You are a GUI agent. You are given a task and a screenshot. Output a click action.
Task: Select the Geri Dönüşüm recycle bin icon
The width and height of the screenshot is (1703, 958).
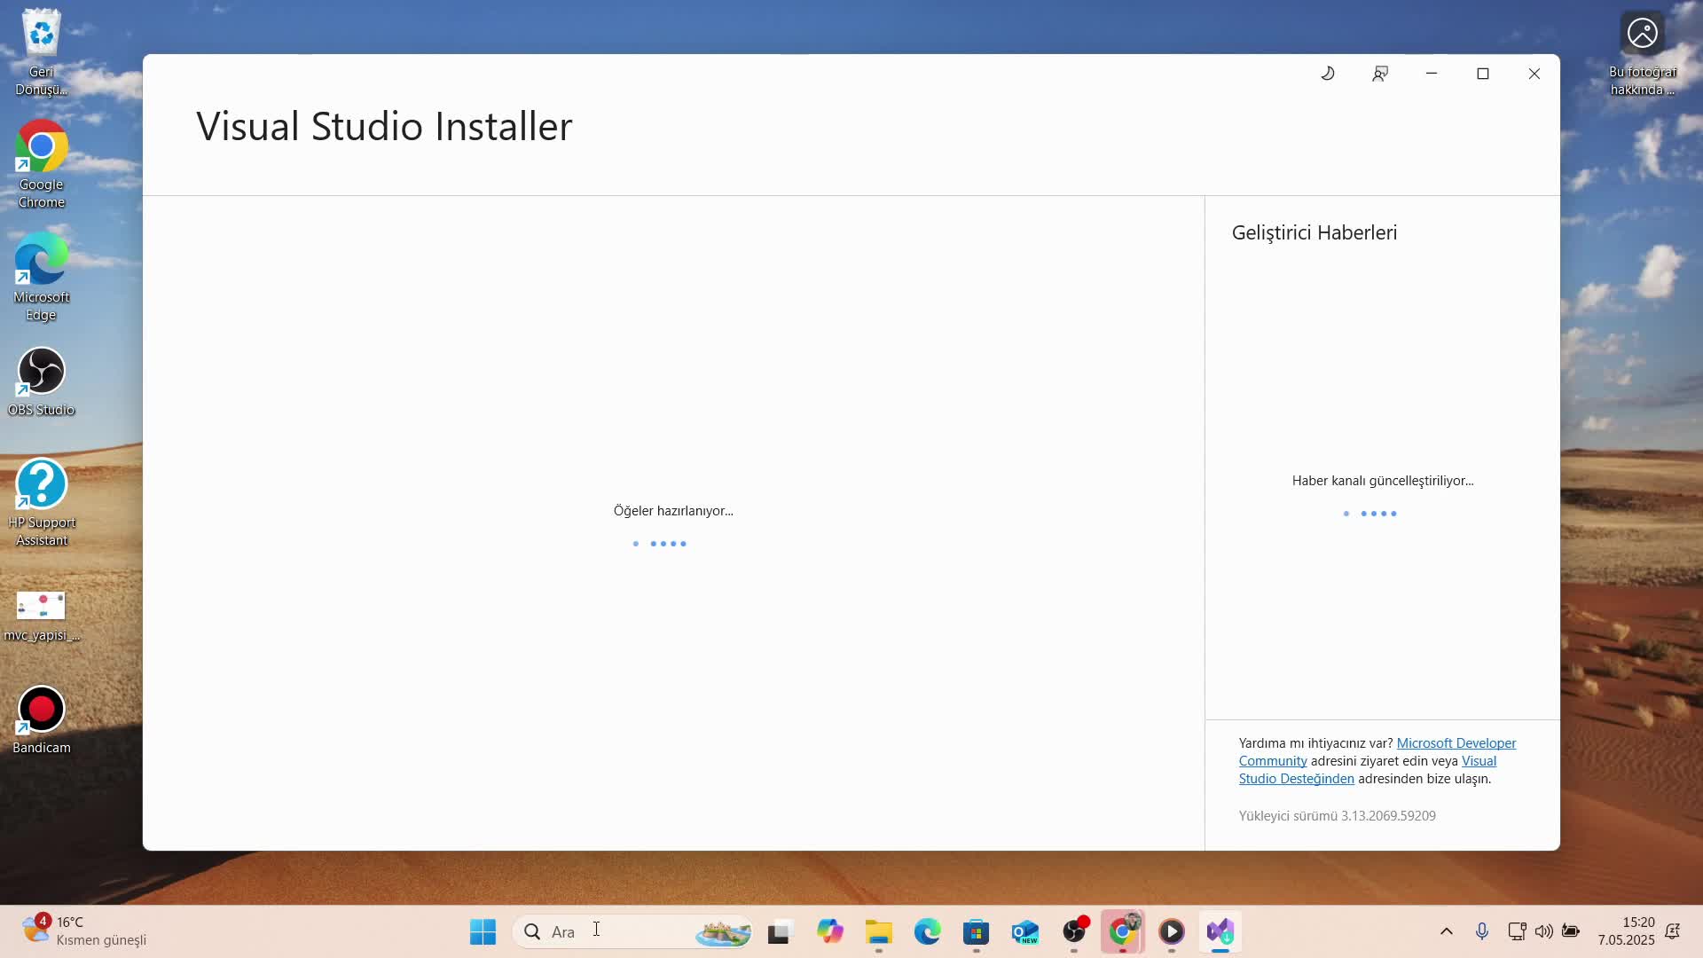pos(42,52)
